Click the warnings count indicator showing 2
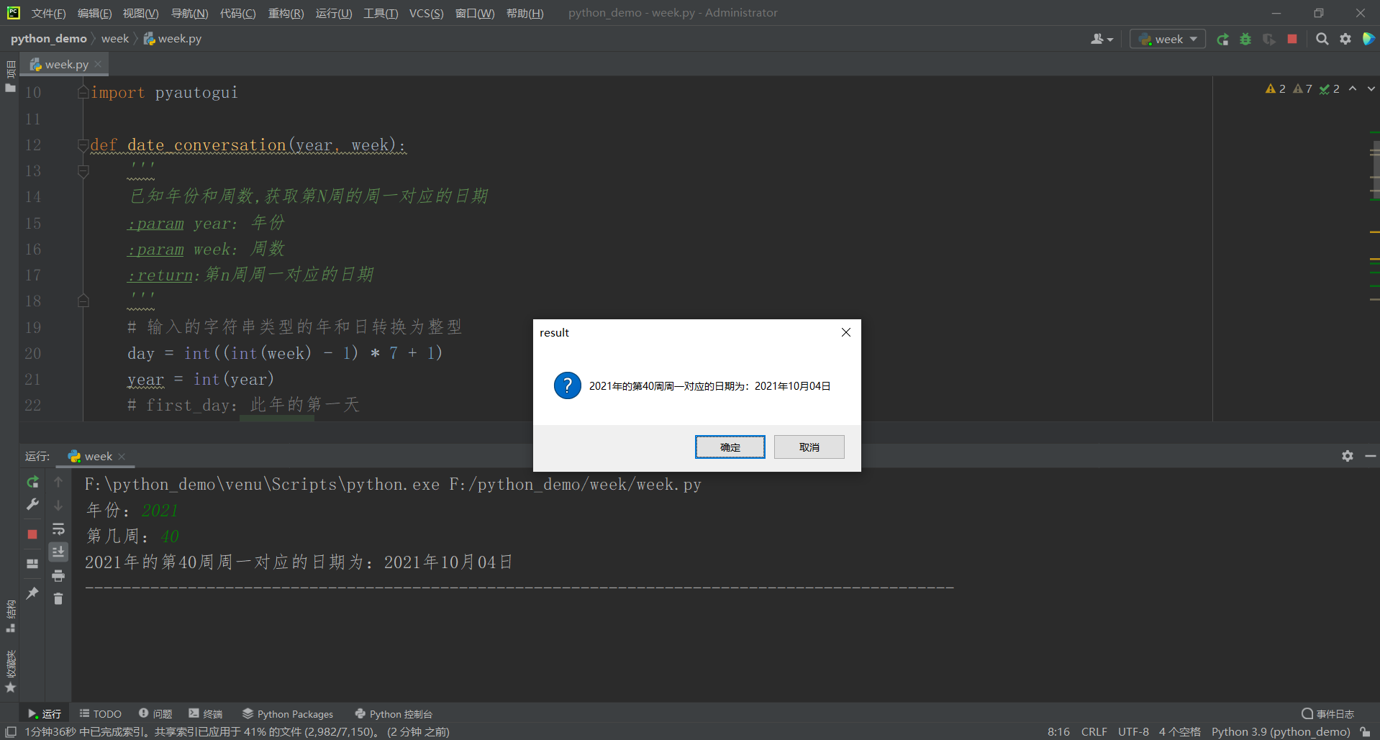 tap(1276, 88)
